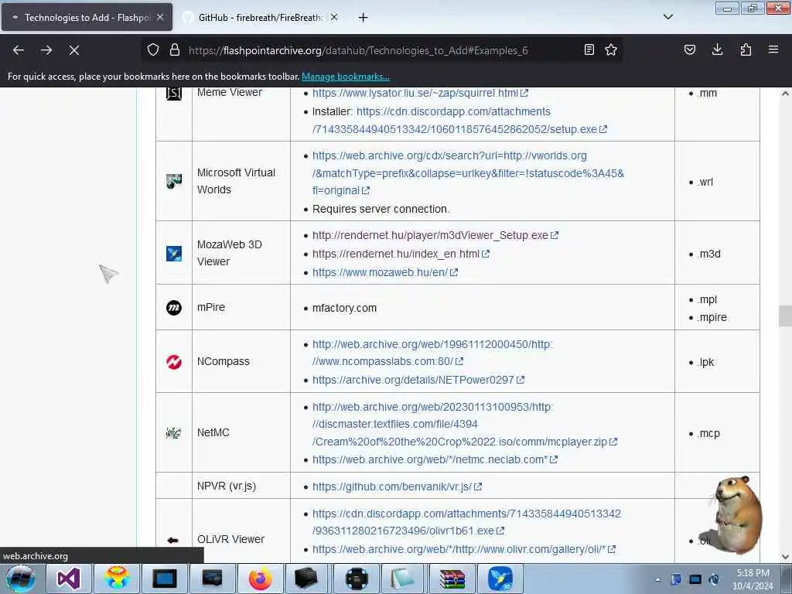This screenshot has width=792, height=594.
Task: Click the Microsoft Virtual Worlds icon
Action: [174, 181]
